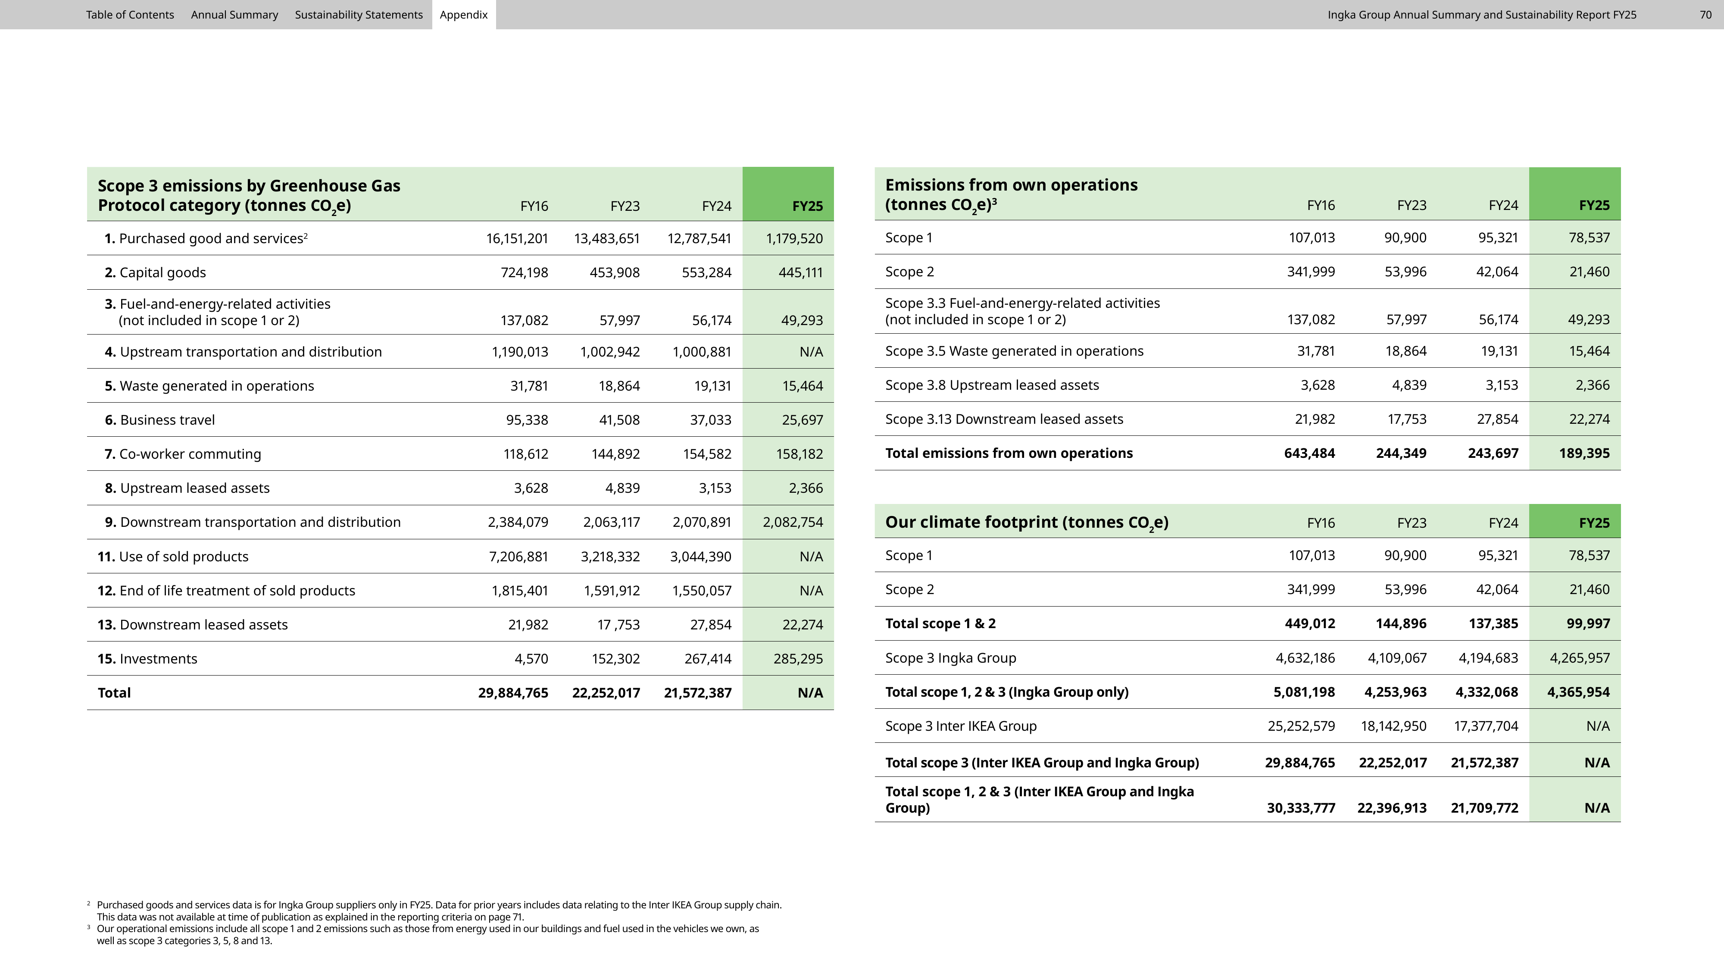Click value 30,333,777 in final total row
This screenshot has width=1724, height=970.
click(1301, 808)
